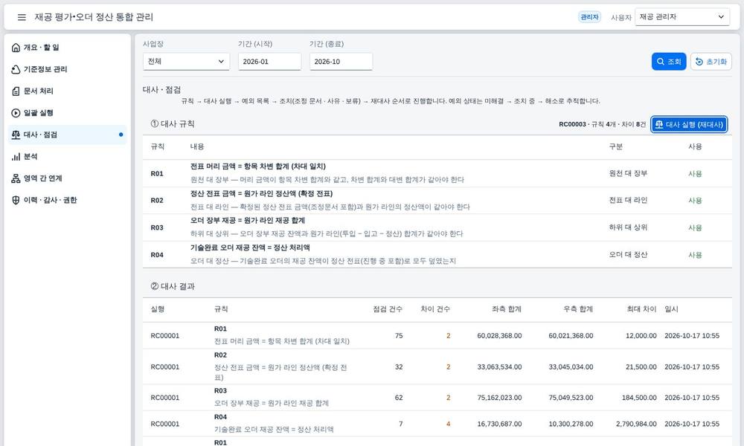Click the 조회 search button
This screenshot has width=744, height=446.
(669, 62)
